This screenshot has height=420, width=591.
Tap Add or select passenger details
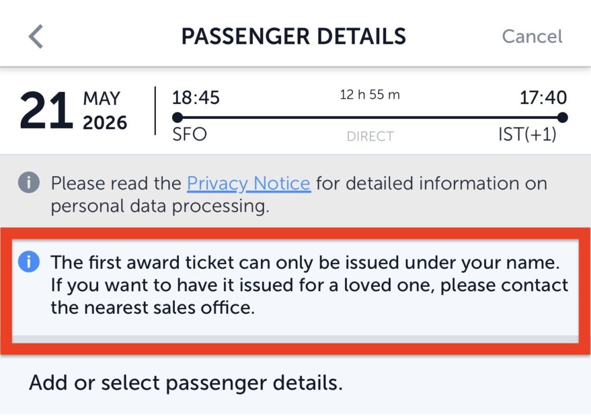186,383
